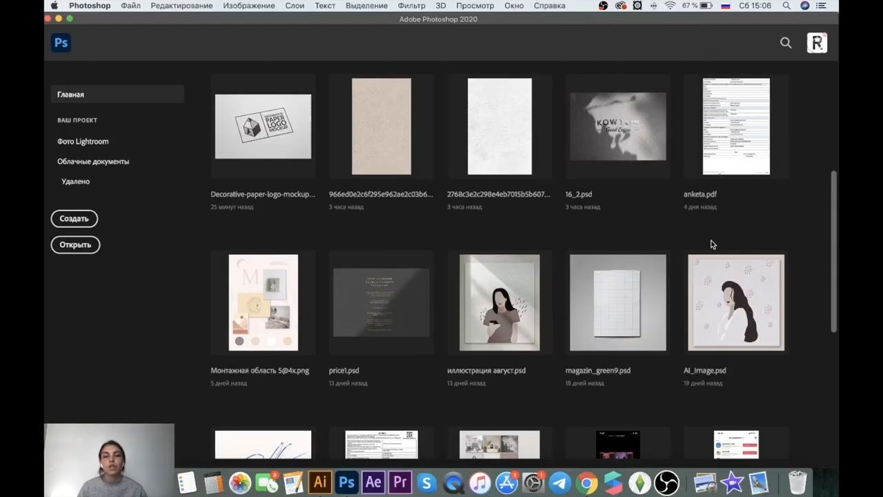Open the Фильтр menu

(x=411, y=6)
